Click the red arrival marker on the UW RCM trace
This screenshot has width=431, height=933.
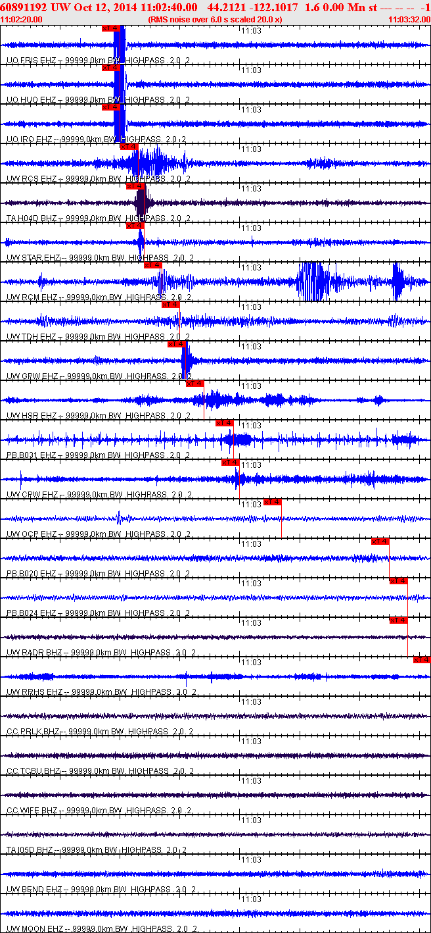[152, 265]
